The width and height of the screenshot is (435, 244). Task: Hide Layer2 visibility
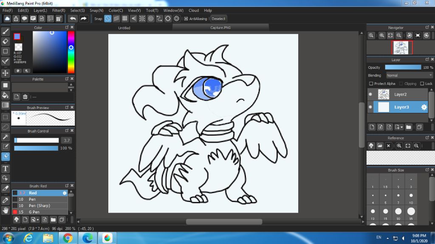[x=370, y=94]
